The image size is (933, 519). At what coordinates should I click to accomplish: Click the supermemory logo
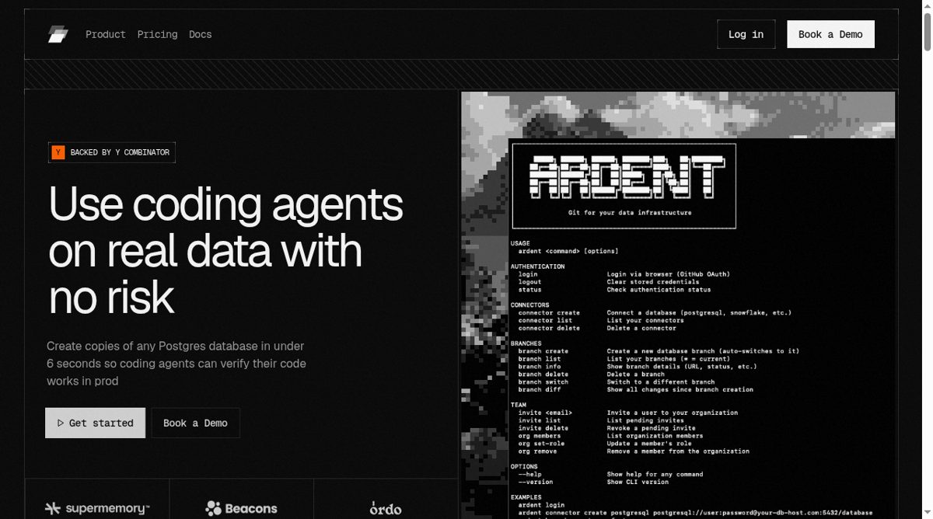click(x=97, y=509)
